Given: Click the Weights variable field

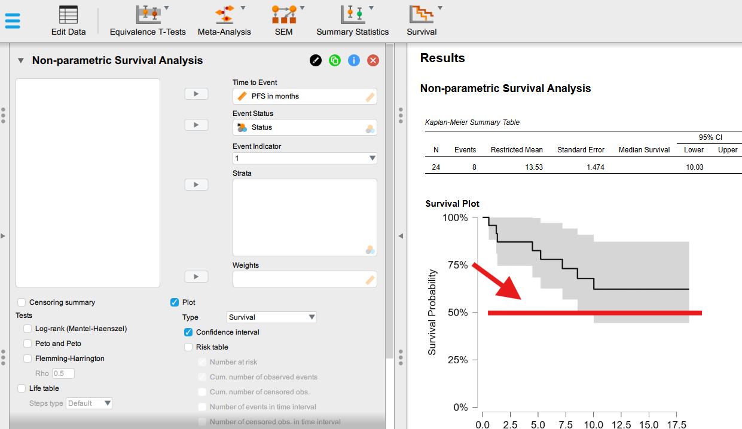Looking at the screenshot, I should [304, 279].
